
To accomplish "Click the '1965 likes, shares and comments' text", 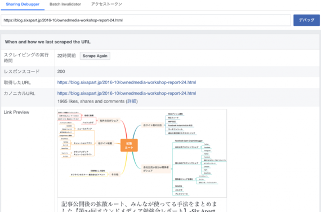I will tap(91, 101).
